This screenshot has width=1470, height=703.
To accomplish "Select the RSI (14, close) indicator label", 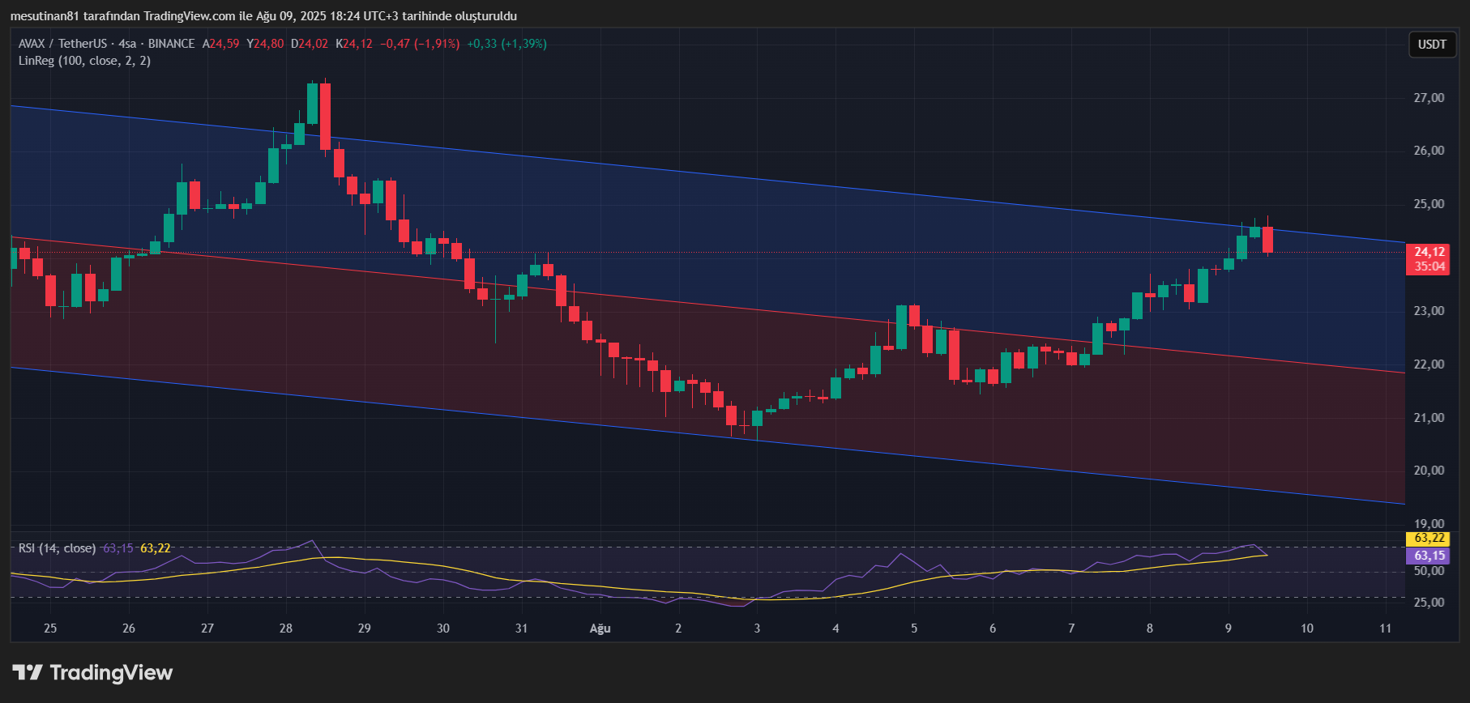I will tap(57, 548).
